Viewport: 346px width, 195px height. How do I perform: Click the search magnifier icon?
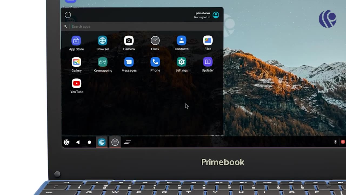click(65, 27)
